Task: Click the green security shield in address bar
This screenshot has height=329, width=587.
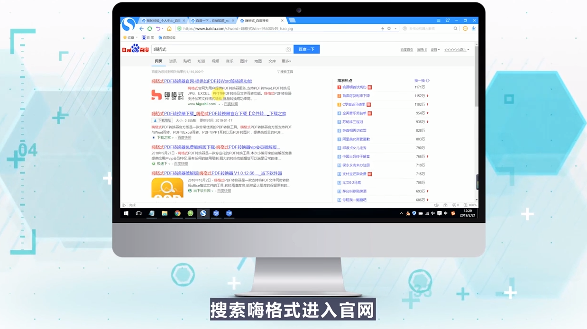Action: click(x=179, y=29)
